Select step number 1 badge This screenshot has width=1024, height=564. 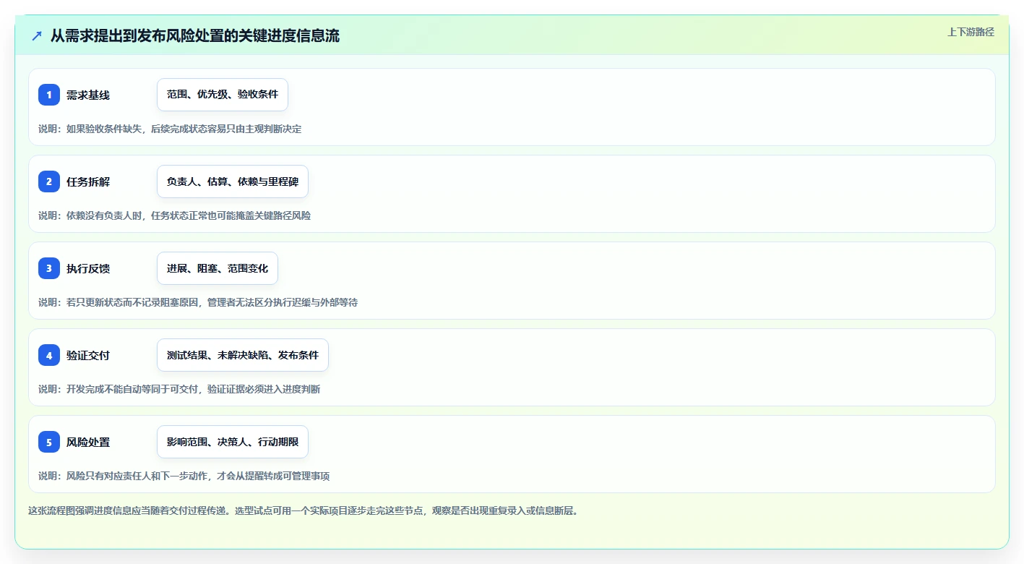49,95
